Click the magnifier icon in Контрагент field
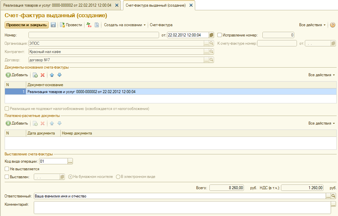This screenshot has height=216, width=338. [x=211, y=52]
